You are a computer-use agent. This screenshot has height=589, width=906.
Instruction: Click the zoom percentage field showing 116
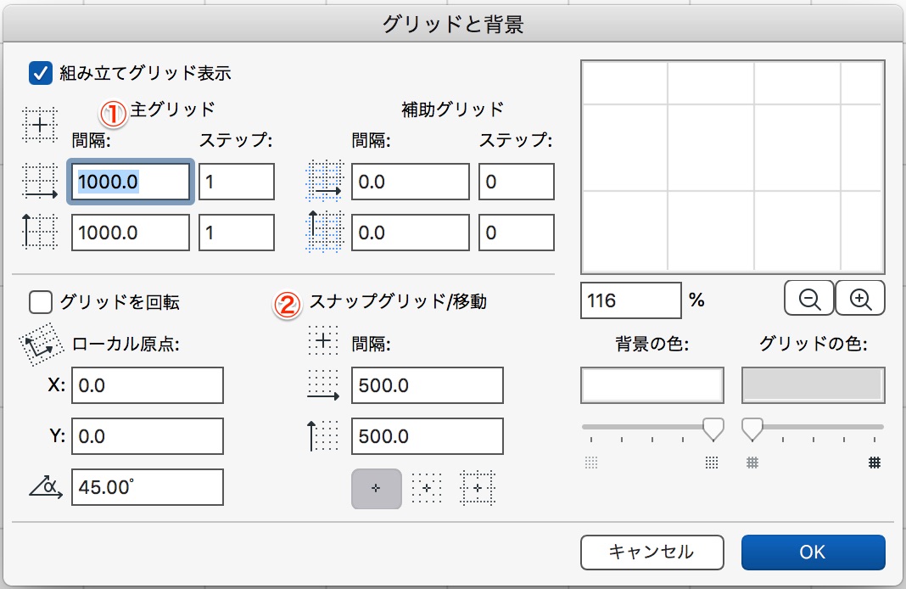[631, 300]
